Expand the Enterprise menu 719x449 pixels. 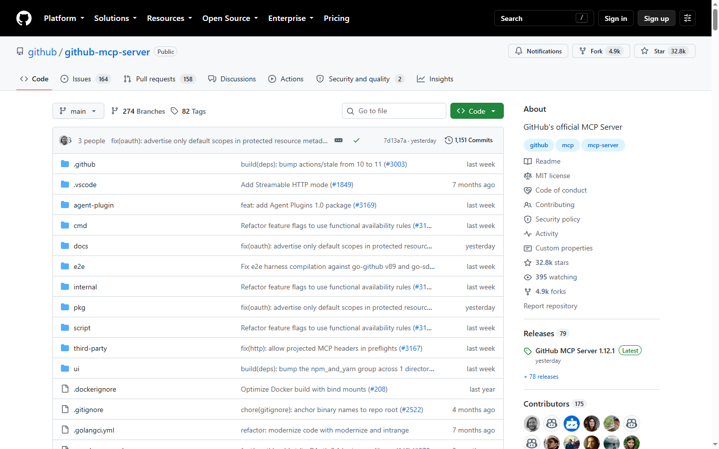tap(291, 18)
